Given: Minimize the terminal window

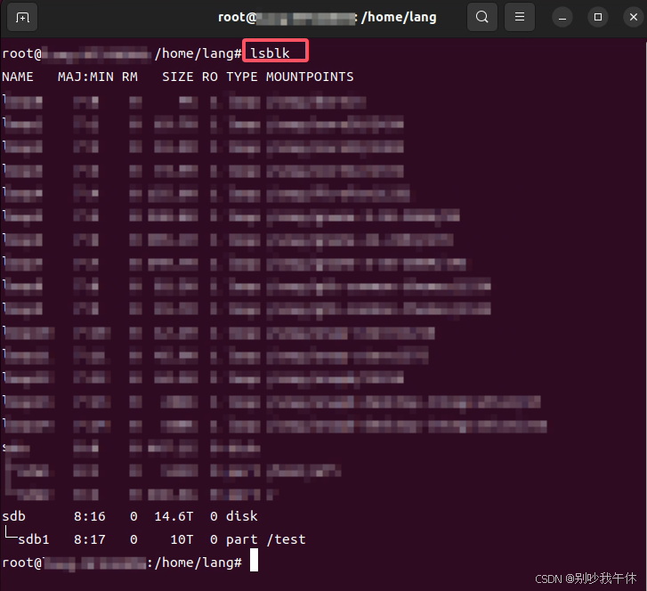Looking at the screenshot, I should 562,17.
